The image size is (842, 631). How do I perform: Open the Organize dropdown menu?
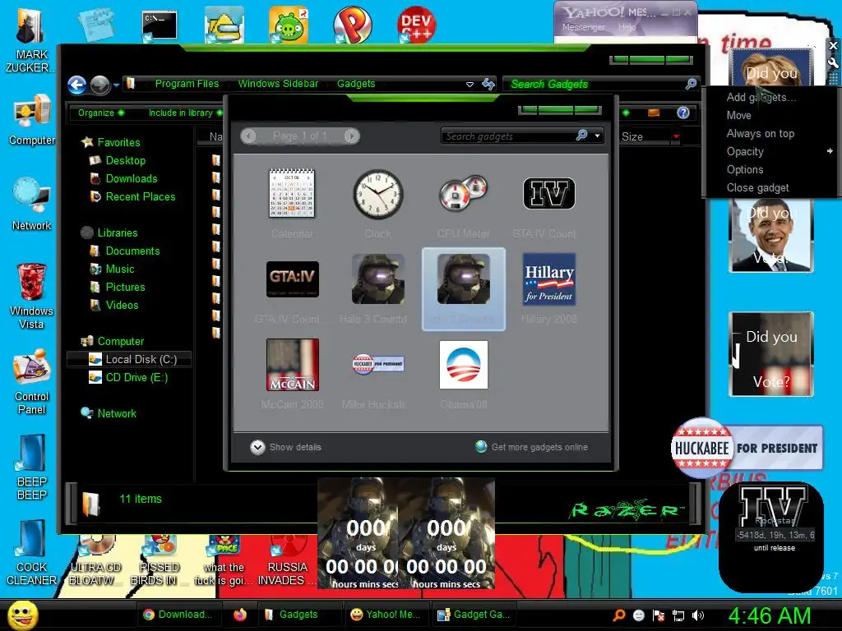[x=100, y=113]
